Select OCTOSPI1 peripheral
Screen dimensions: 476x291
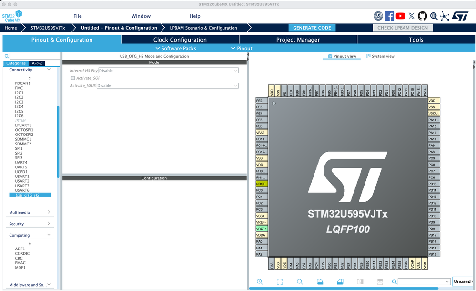[x=24, y=130]
